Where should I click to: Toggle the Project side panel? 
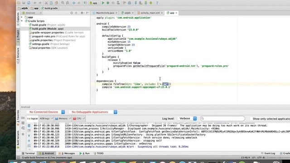(x=18, y=37)
